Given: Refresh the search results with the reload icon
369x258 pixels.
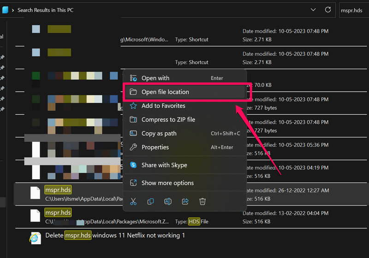Looking at the screenshot, I should (328, 10).
